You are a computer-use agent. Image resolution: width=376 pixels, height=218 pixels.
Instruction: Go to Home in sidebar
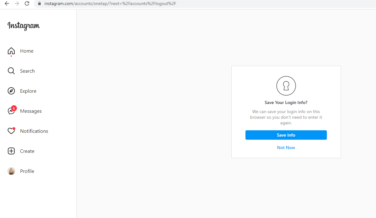point(27,51)
